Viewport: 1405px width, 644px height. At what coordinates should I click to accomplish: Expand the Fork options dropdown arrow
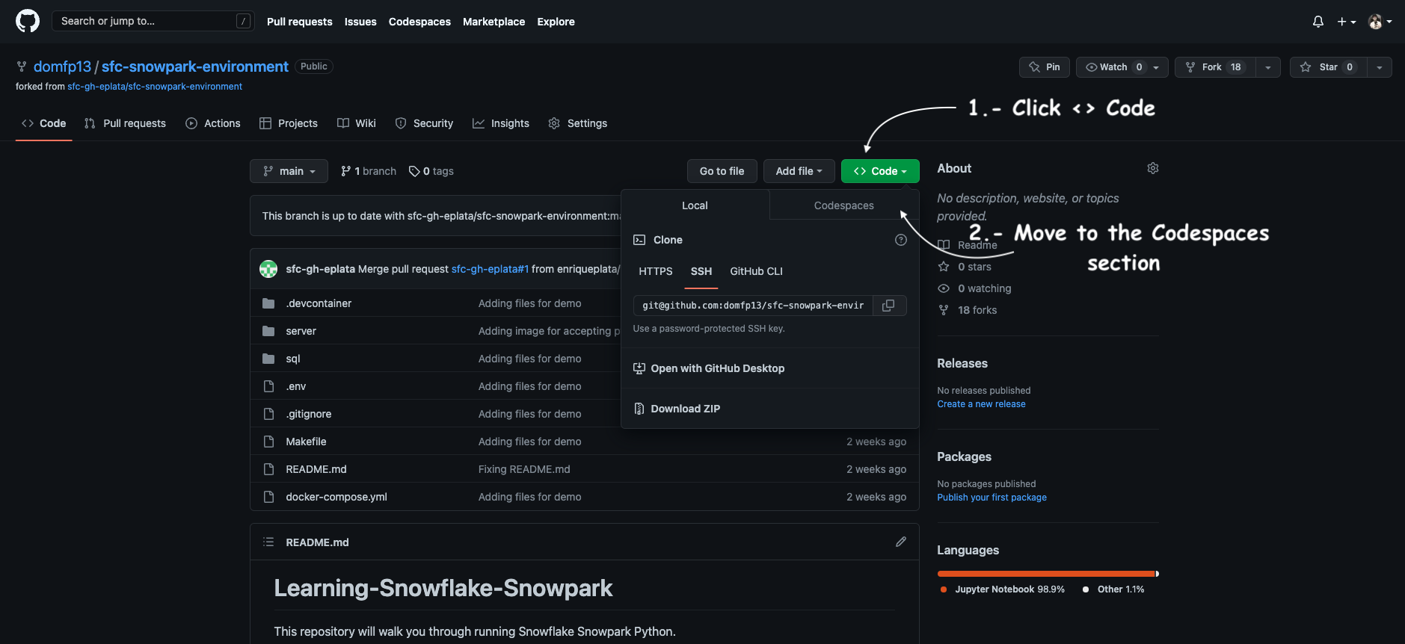tap(1268, 67)
